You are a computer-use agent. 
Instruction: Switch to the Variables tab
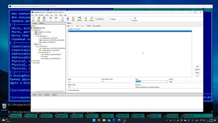[x=89, y=26]
